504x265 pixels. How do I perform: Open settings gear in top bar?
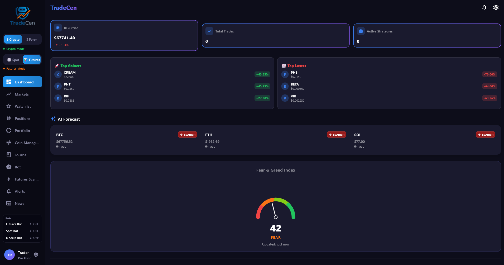click(496, 7)
